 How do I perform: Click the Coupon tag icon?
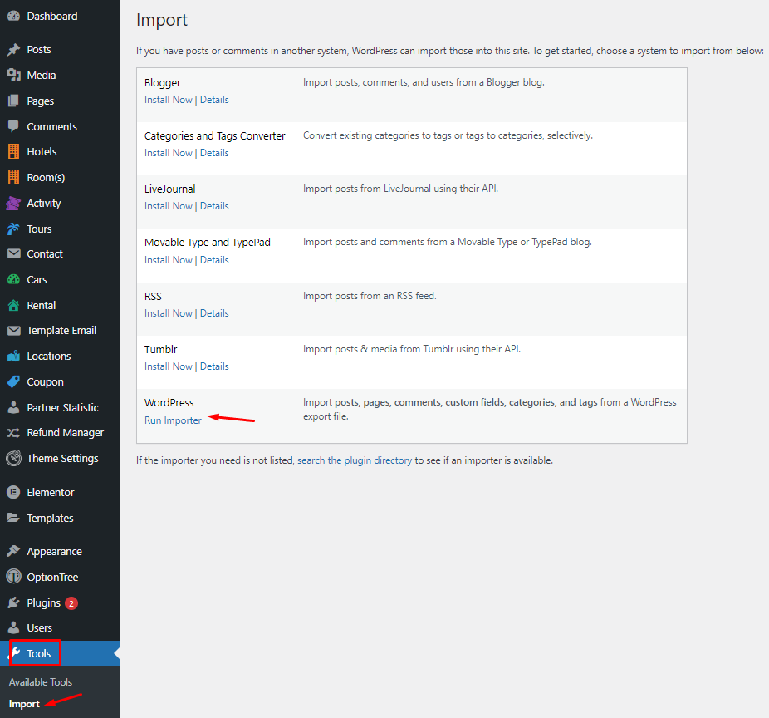pyautogui.click(x=14, y=381)
